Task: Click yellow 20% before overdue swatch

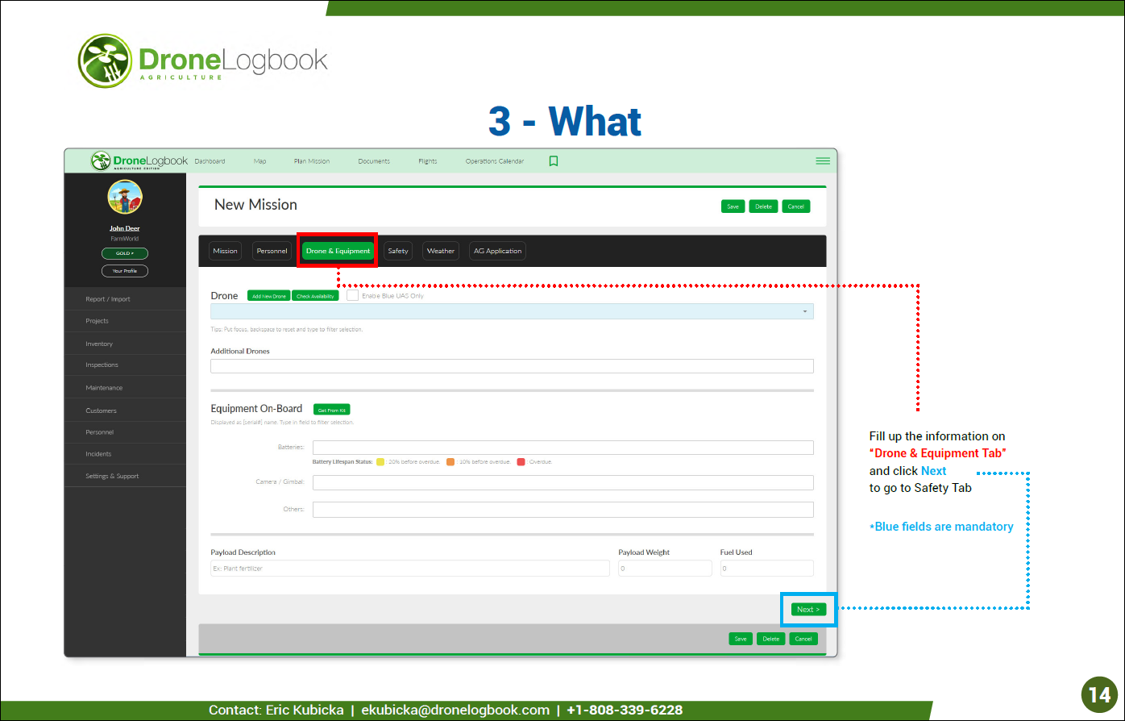Action: tap(380, 462)
